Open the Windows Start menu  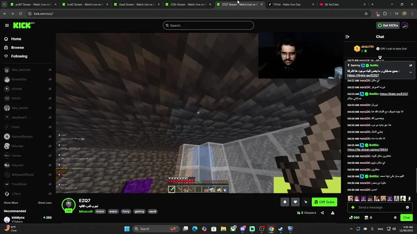[127, 229]
